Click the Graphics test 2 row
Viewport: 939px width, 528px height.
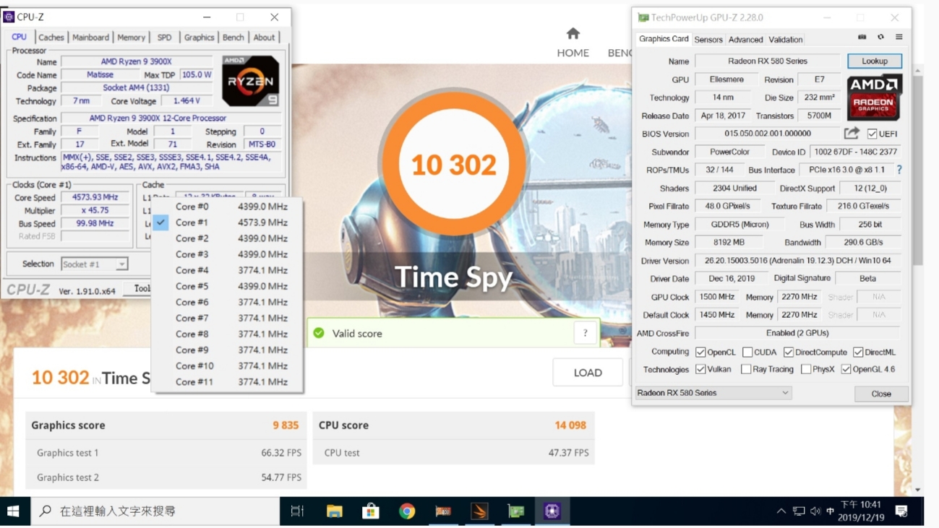pos(166,477)
